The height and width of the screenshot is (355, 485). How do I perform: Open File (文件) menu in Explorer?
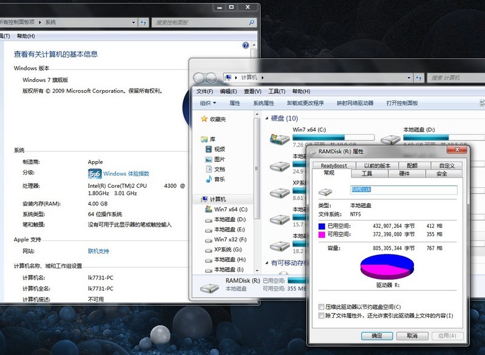[x=204, y=91]
